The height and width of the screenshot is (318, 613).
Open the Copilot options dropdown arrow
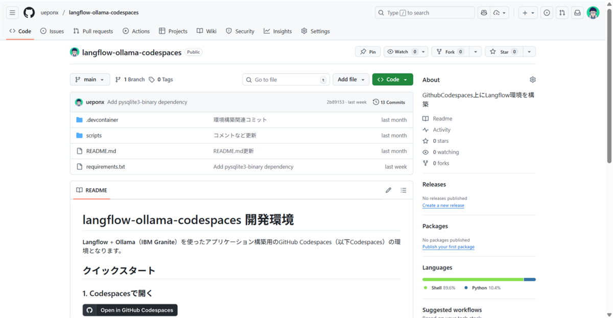(x=501, y=13)
